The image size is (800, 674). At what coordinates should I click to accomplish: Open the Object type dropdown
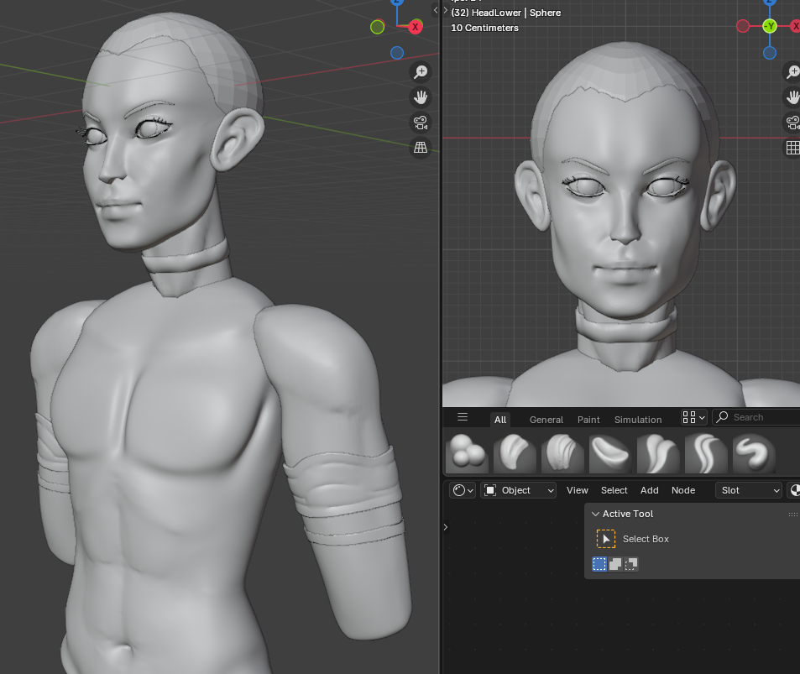(x=519, y=490)
